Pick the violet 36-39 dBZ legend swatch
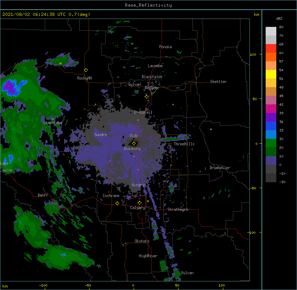This screenshot has width=297, height=290. coord(271,117)
